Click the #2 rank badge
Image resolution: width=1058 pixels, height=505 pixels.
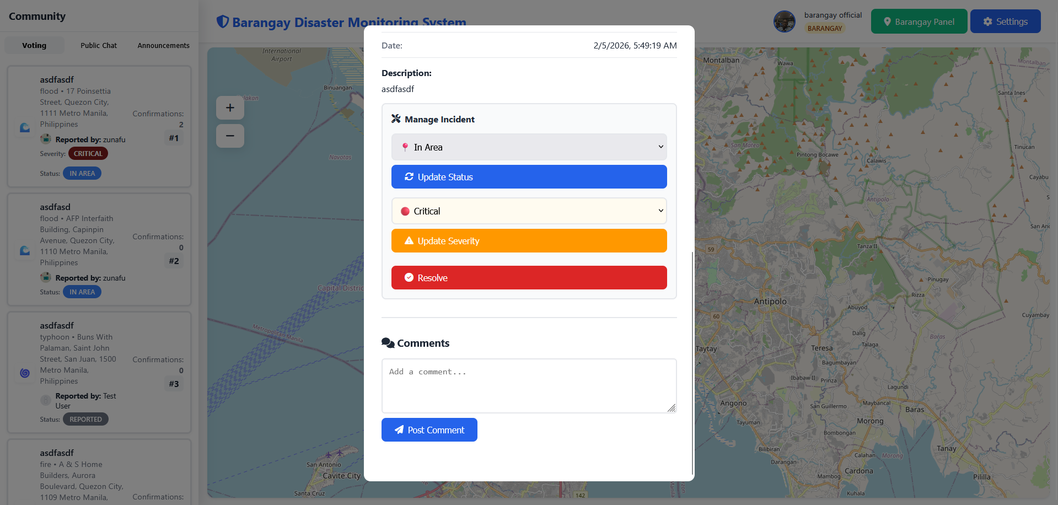tap(174, 261)
